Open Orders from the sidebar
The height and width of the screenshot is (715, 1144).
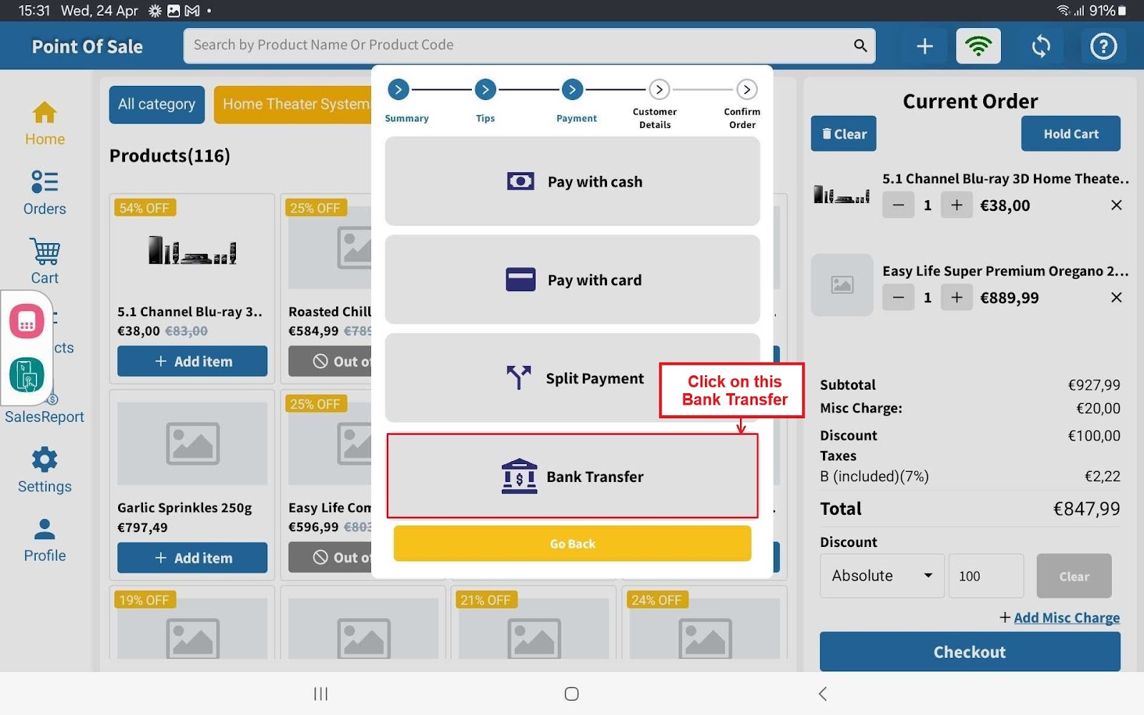[44, 193]
